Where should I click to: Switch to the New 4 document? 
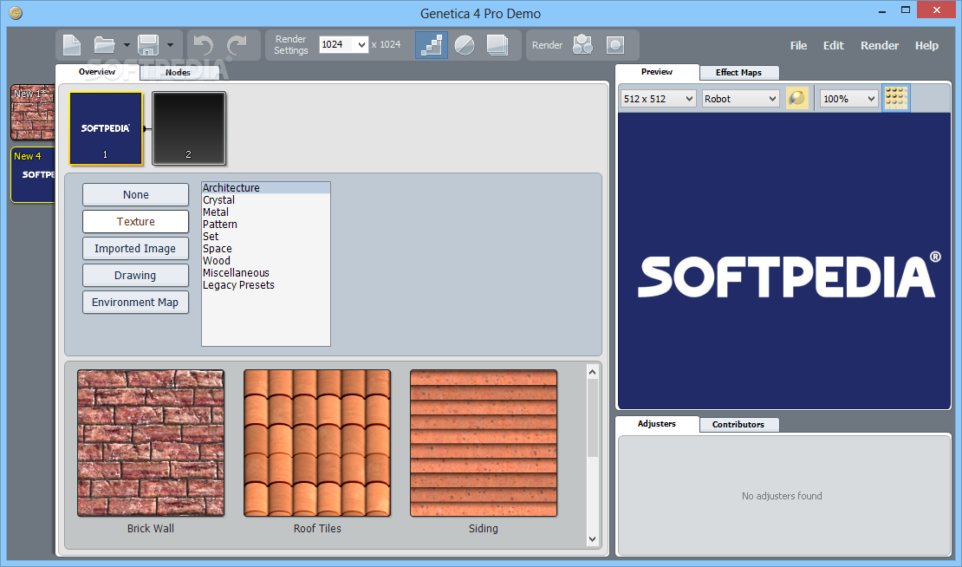coord(33,174)
